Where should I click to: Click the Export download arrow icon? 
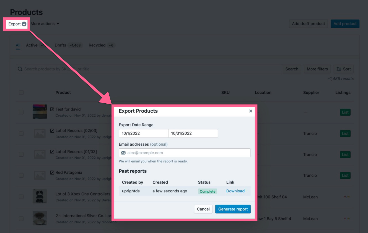coord(24,24)
